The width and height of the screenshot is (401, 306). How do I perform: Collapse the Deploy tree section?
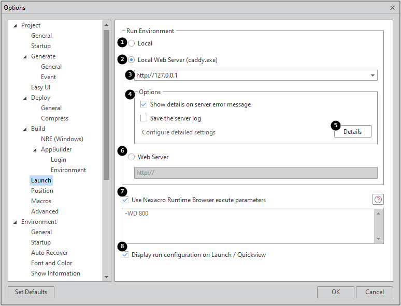(x=25, y=98)
